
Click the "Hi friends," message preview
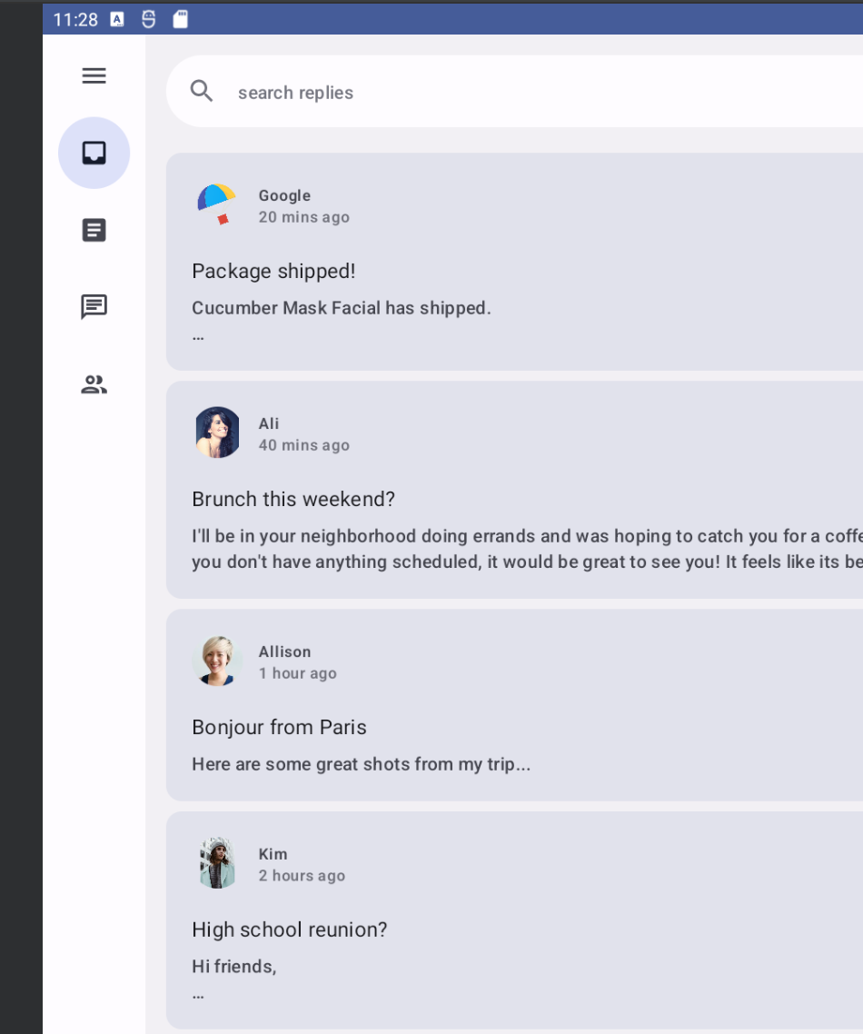coord(234,966)
